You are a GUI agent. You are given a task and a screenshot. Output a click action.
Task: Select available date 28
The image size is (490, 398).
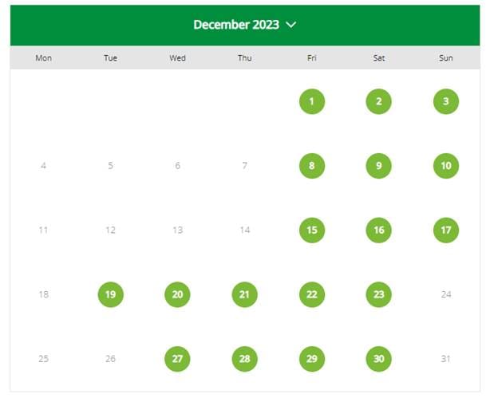245,359
